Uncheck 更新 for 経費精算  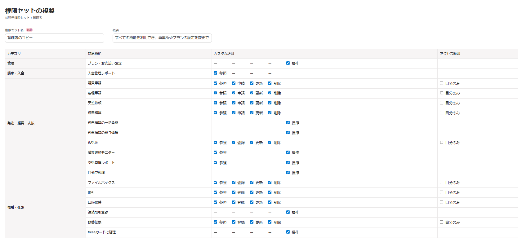(252, 113)
